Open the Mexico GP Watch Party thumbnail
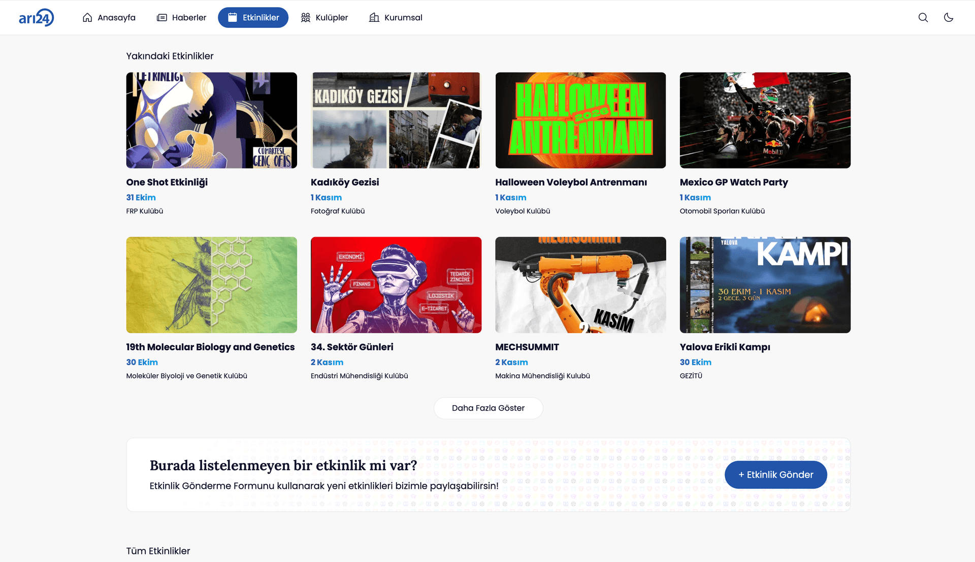Screen dimensions: 975x562 (765, 120)
